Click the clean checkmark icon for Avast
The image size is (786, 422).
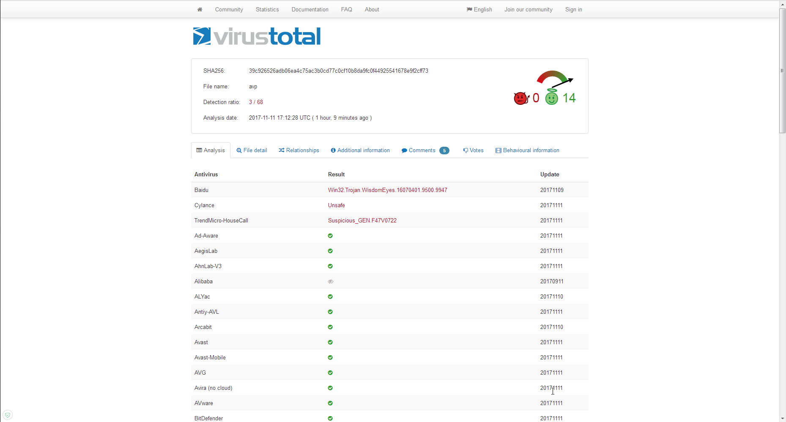[330, 343]
